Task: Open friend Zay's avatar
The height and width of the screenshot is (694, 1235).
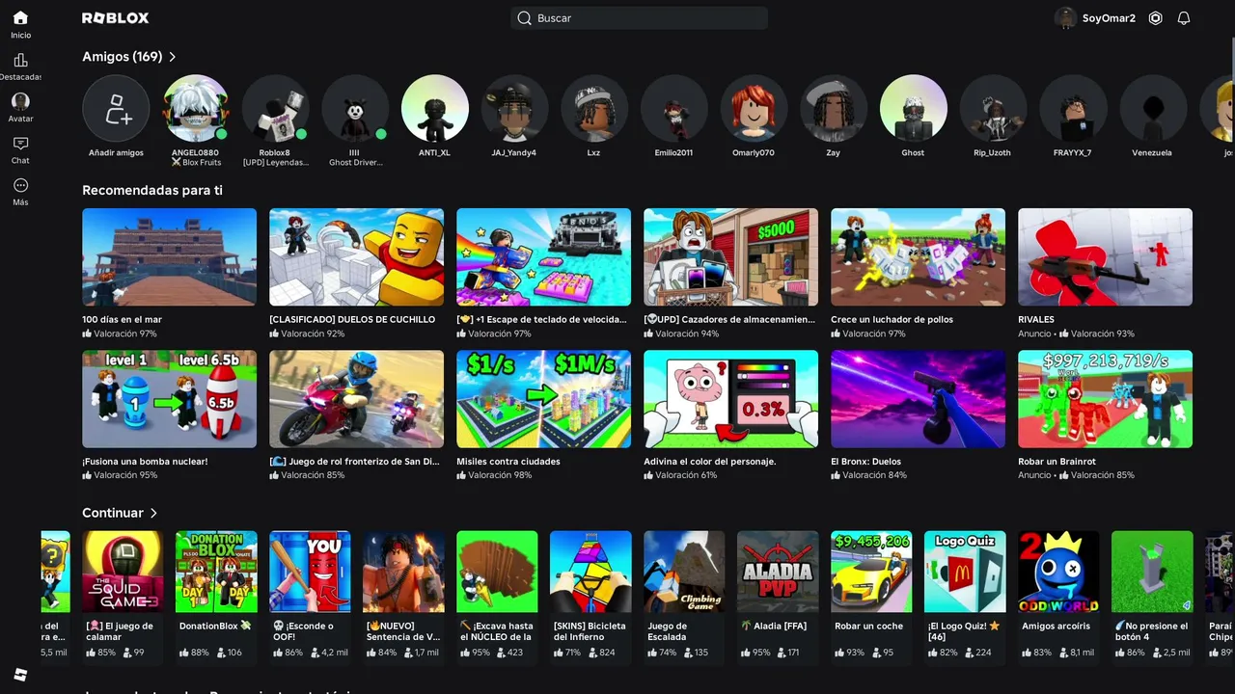Action: point(834,108)
